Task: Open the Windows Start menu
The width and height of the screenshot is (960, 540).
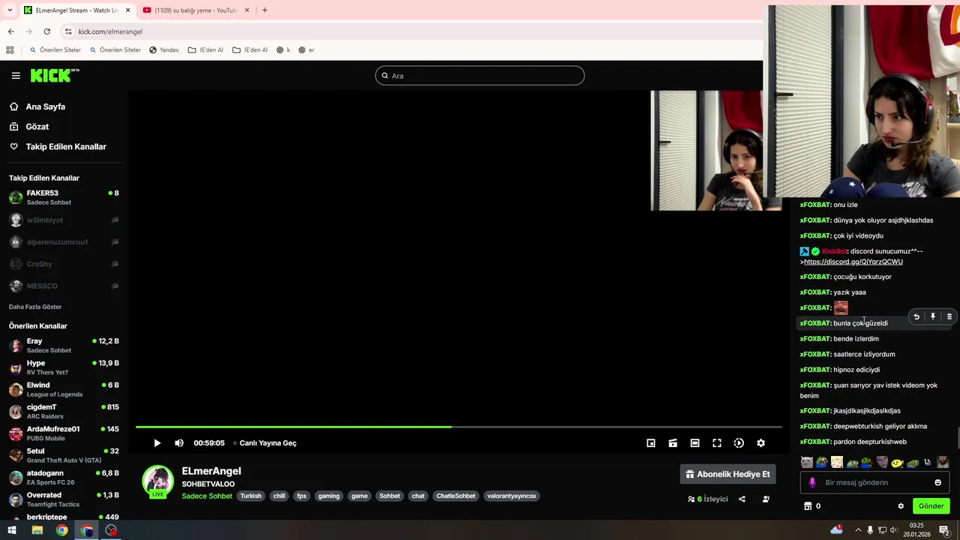Action: [x=11, y=530]
